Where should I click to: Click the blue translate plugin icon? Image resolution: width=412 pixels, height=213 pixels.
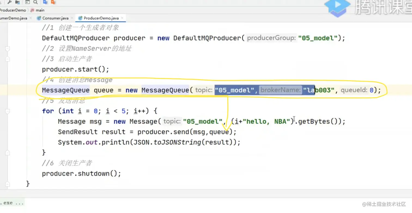click(46, 2)
